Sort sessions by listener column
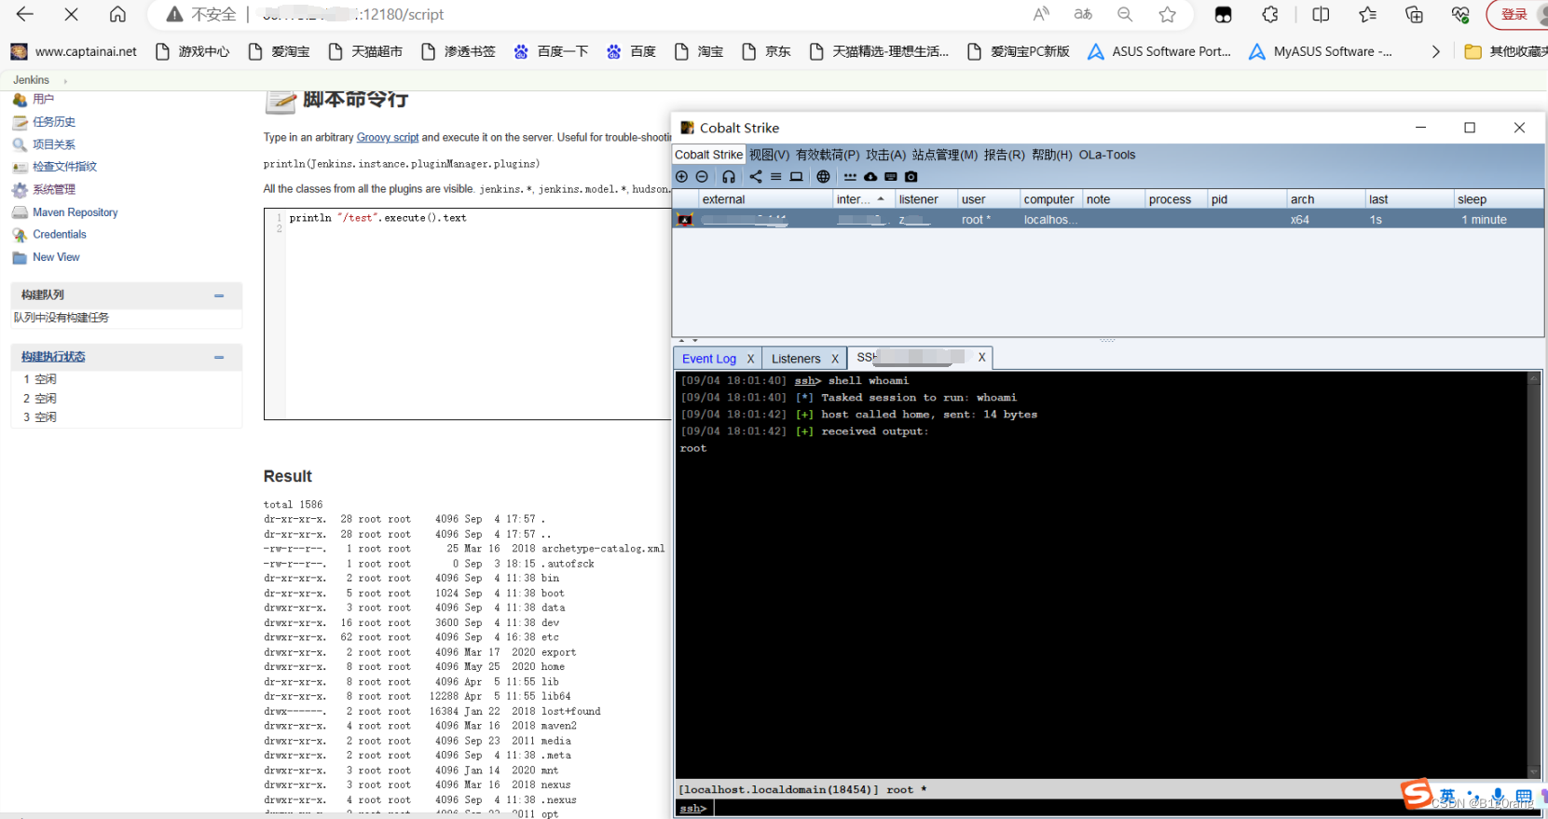The width and height of the screenshot is (1548, 819). (925, 199)
